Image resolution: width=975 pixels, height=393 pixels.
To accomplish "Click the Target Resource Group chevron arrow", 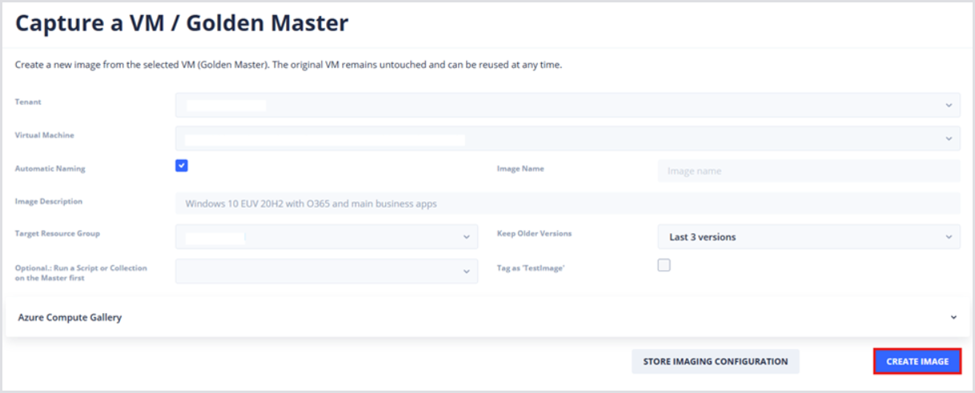I will [x=467, y=237].
